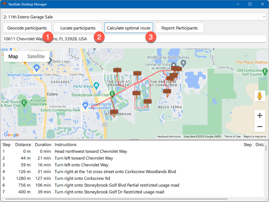Click SALE sign above Bella Terra
269x202 pixels.
click(167, 92)
